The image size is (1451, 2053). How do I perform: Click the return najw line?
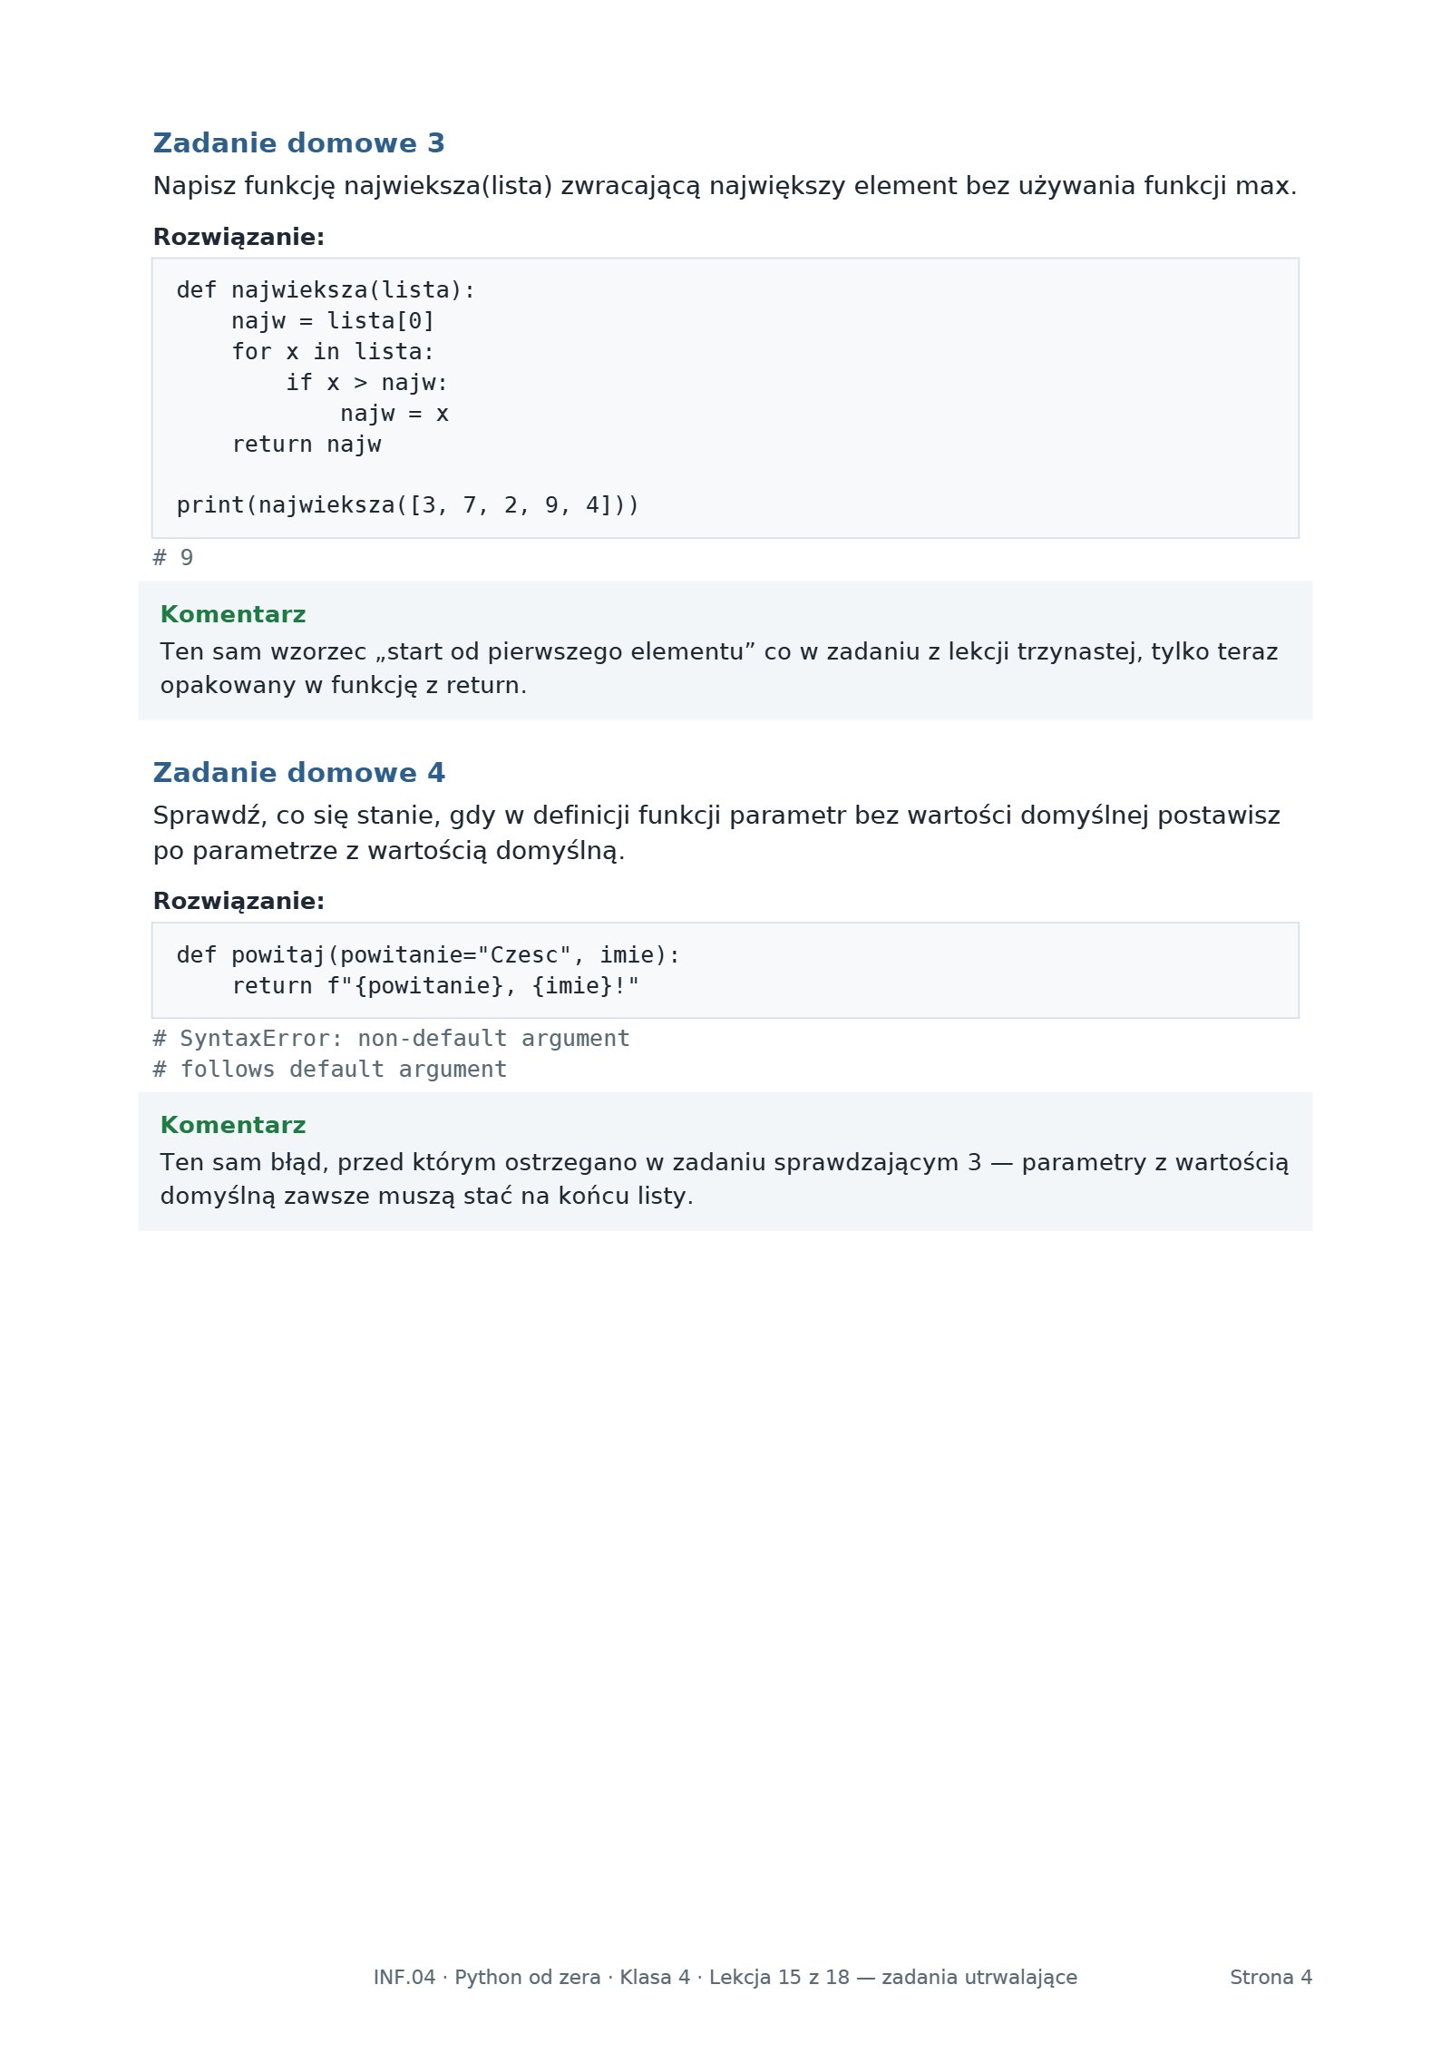307,445
